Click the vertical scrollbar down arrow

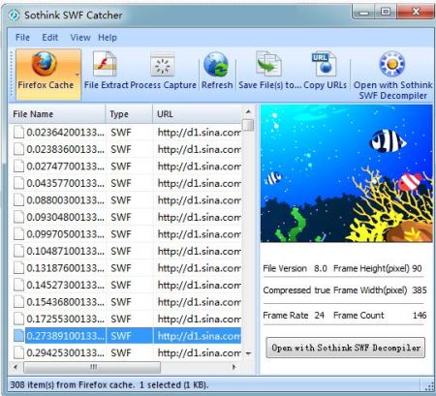(248, 353)
